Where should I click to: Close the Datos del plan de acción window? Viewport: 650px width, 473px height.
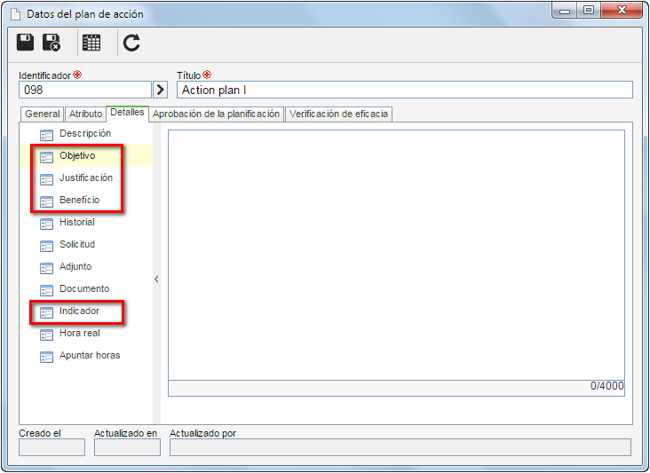click(x=622, y=11)
